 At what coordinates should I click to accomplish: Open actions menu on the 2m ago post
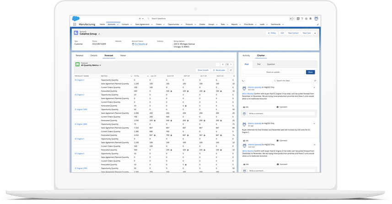point(314,124)
